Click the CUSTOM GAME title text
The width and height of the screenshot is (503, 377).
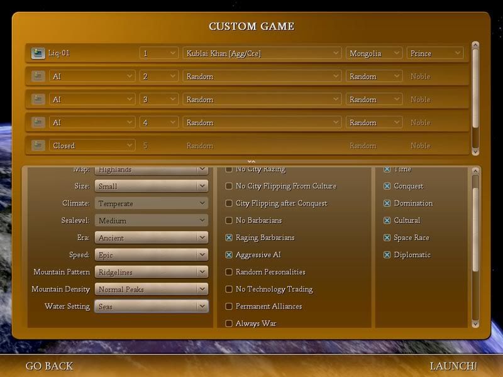(251, 26)
